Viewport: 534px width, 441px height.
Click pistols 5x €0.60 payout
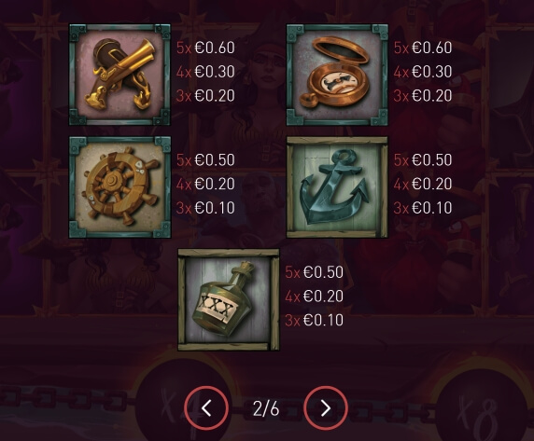(x=205, y=48)
